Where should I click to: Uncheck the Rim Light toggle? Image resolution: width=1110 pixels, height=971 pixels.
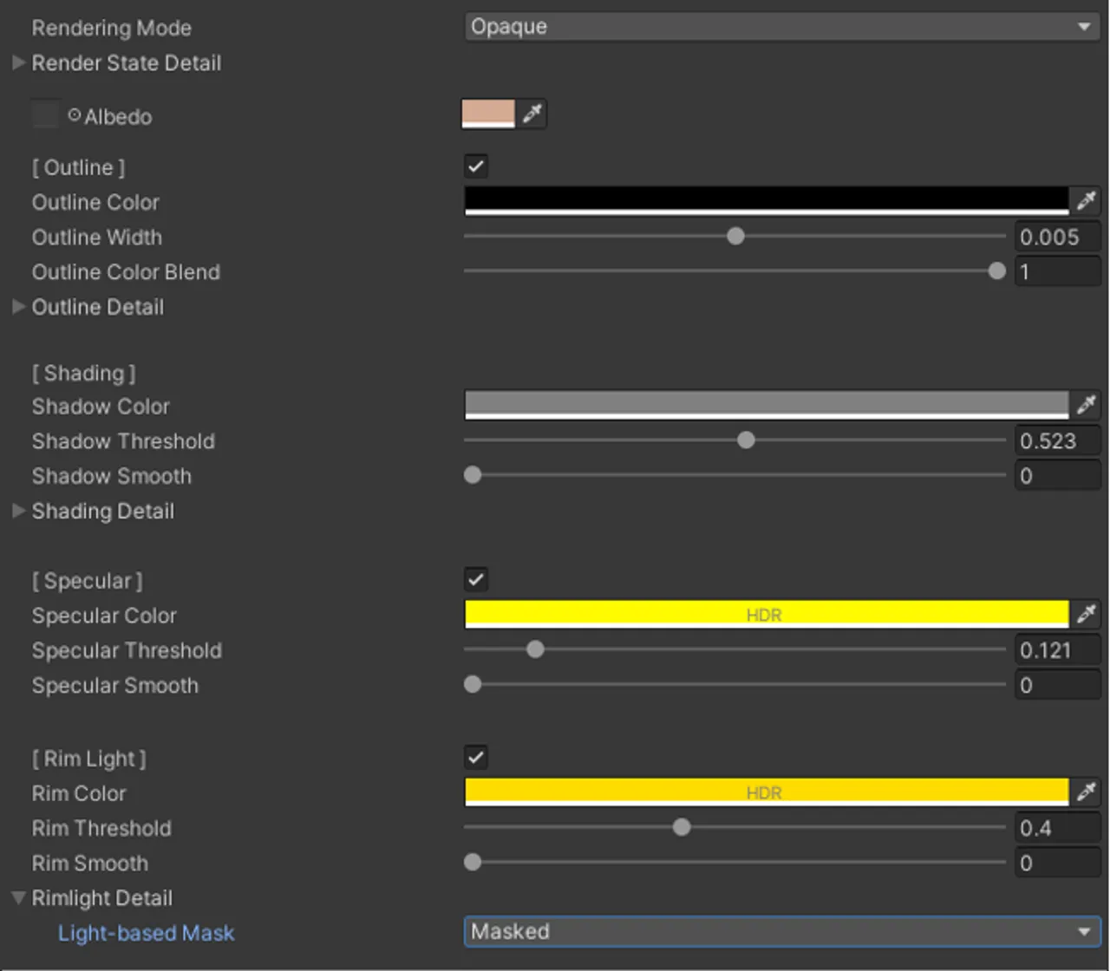point(474,757)
